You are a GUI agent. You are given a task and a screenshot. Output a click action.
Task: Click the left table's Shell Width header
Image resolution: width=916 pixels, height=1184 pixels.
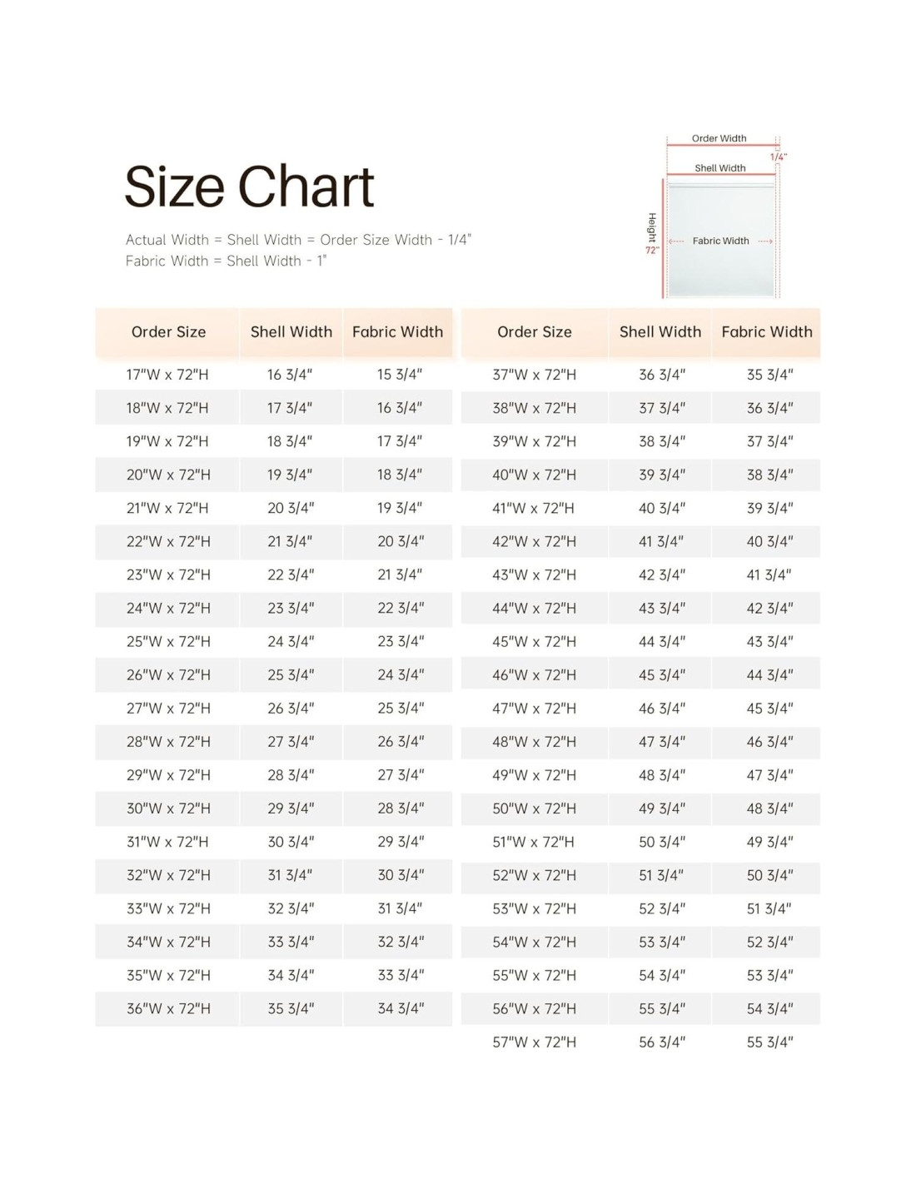pyautogui.click(x=291, y=332)
